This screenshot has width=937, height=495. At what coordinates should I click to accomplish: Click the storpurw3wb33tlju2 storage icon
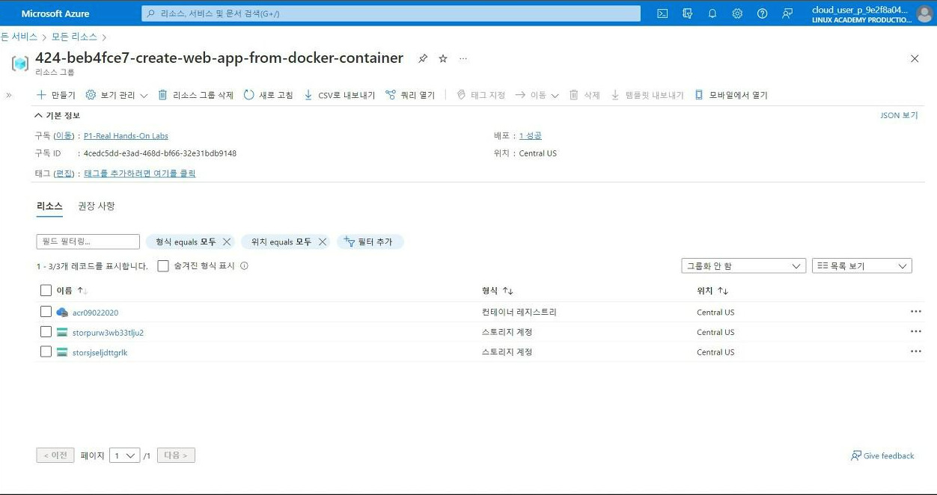62,333
